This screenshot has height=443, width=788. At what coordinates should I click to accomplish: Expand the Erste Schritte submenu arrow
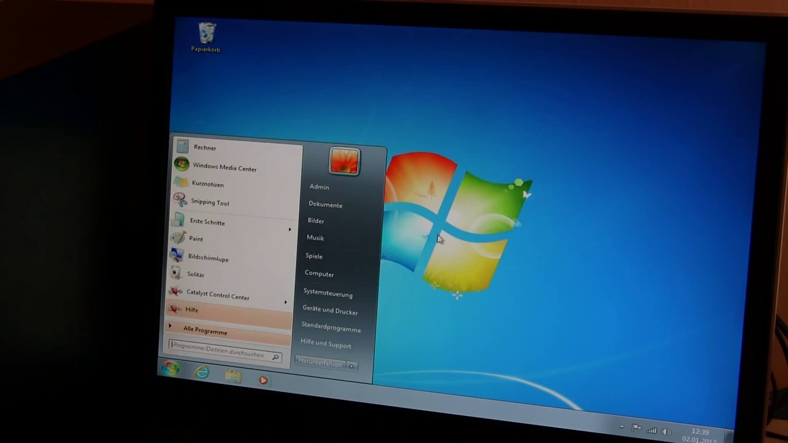pyautogui.click(x=290, y=229)
